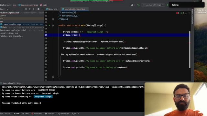
Task: Click src in navigation breadcrumb
Action: click(x=15, y=5)
